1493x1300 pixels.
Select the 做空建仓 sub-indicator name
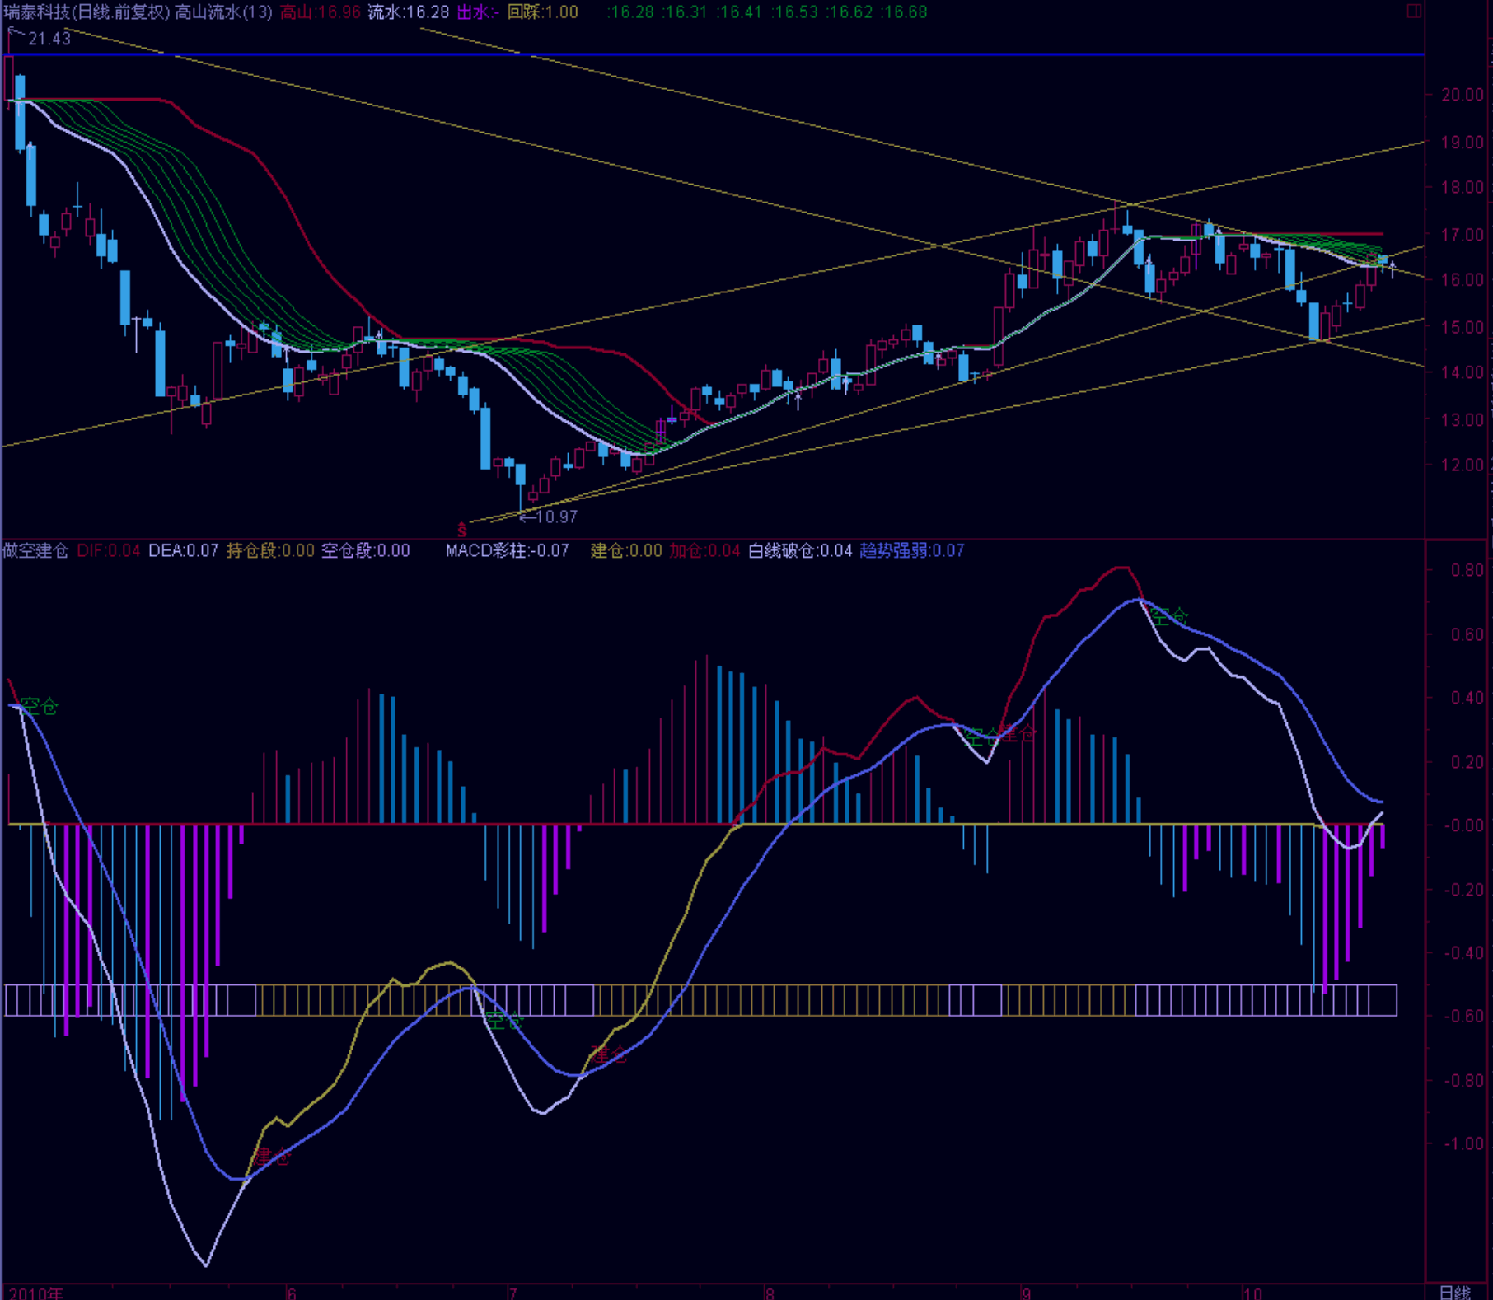point(35,550)
